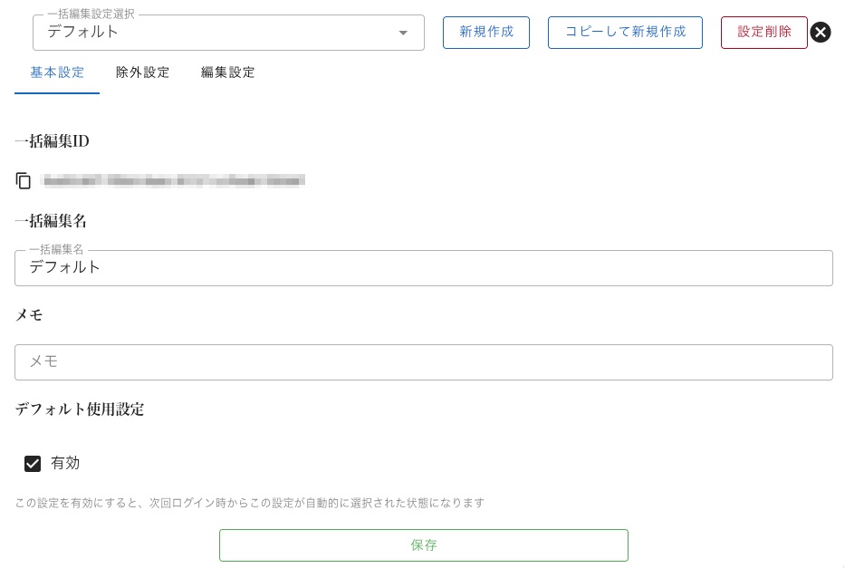The height and width of the screenshot is (568, 845).
Task: Click the コピーして新規作成 button
Action: [625, 32]
